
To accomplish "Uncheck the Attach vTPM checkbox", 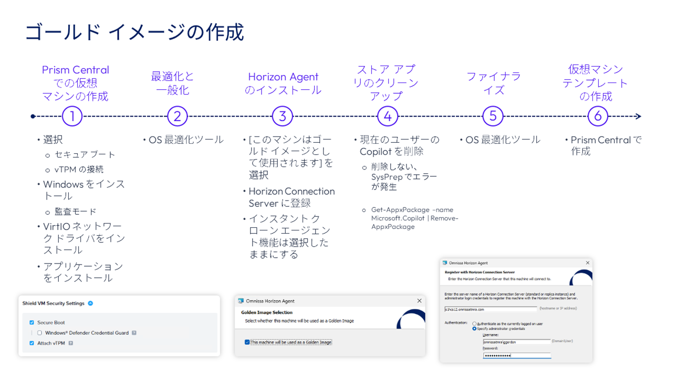I will click(x=32, y=343).
